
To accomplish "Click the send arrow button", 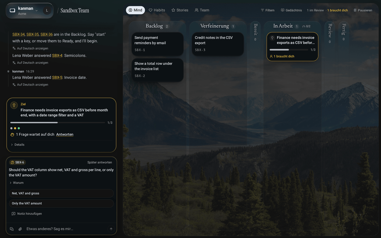I will click(x=111, y=229).
